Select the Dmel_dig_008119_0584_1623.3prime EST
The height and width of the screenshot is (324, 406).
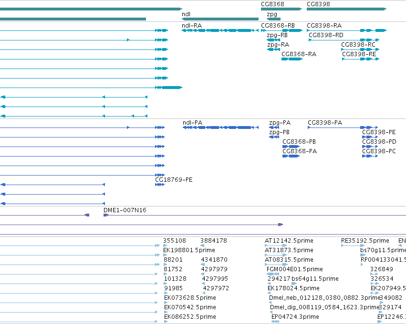[x=271, y=312]
